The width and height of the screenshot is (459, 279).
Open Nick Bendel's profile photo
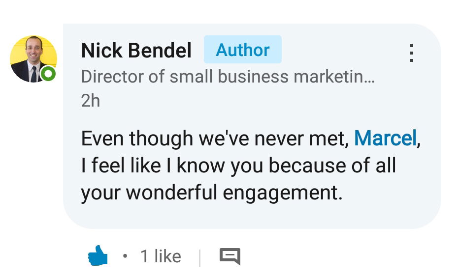point(33,59)
